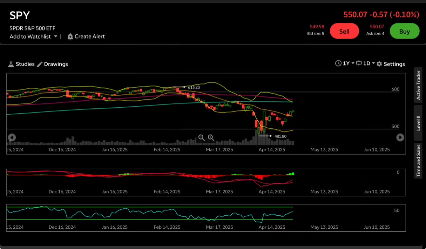Click the Add to Watchlist link
Viewport: 426px width, 249px height.
point(30,36)
